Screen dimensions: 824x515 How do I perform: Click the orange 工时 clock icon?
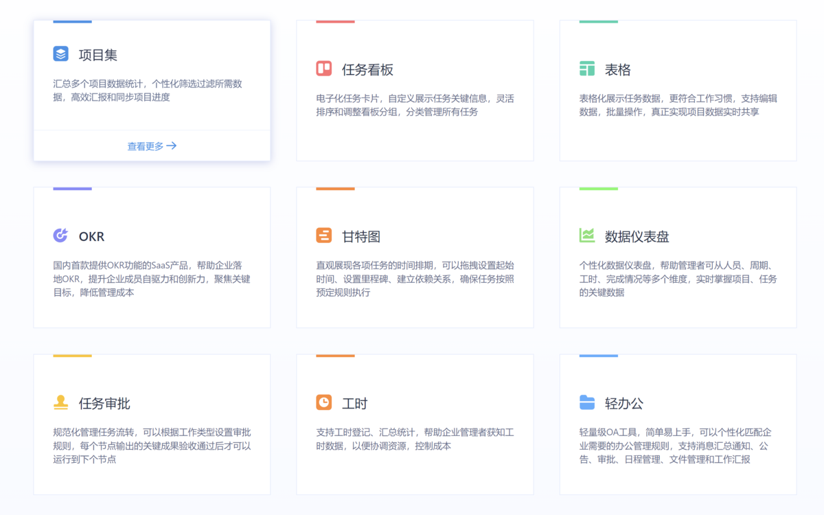[323, 402]
